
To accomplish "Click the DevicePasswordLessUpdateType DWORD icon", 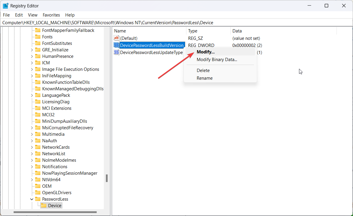I will point(116,53).
